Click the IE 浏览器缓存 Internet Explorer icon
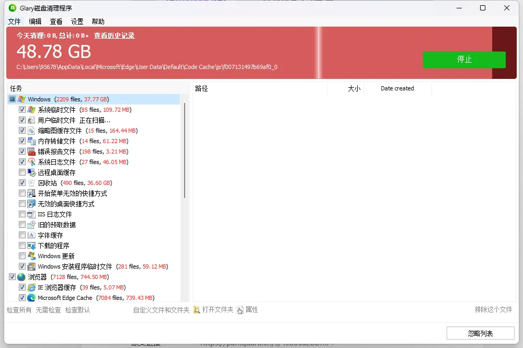The height and width of the screenshot is (348, 523). pos(31,287)
